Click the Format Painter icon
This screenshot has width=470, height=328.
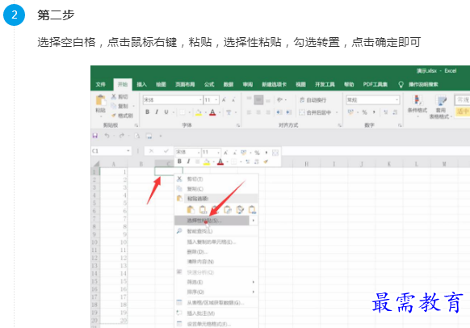pyautogui.click(x=114, y=116)
